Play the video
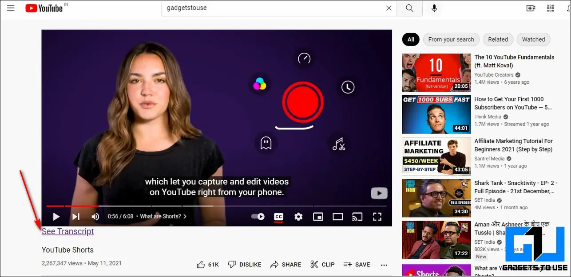This screenshot has height=277, width=571. pyautogui.click(x=56, y=217)
